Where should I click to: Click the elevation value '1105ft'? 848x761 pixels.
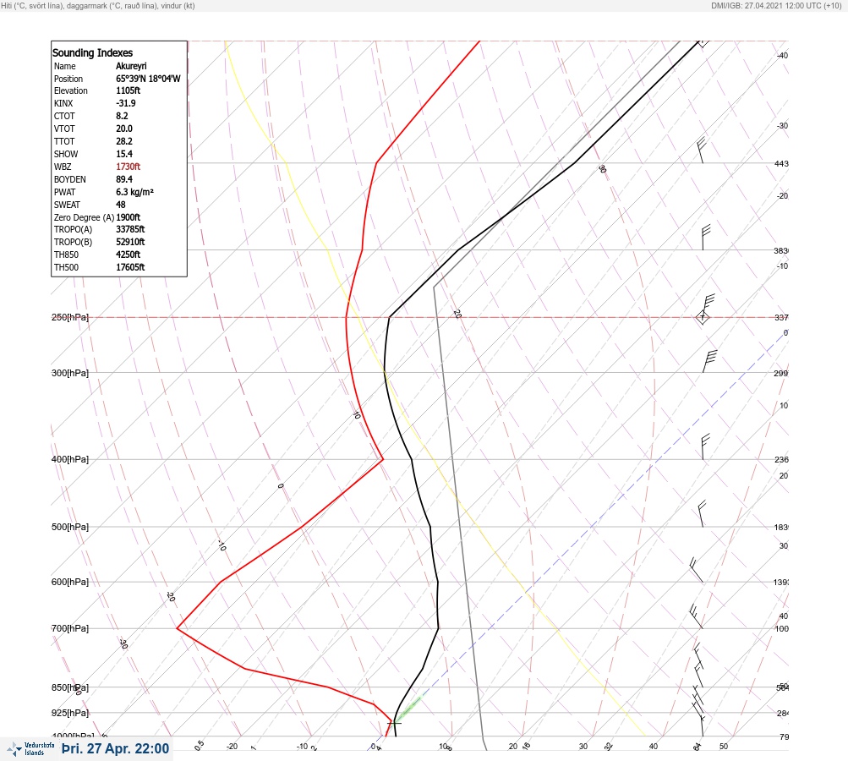click(128, 90)
